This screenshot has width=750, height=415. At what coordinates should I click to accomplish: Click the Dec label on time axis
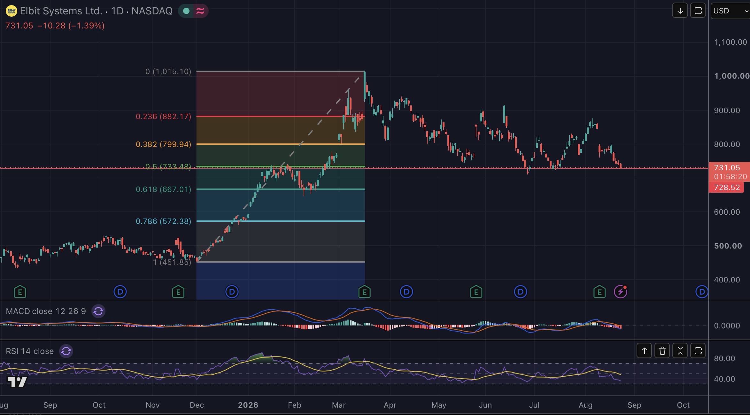coord(197,405)
